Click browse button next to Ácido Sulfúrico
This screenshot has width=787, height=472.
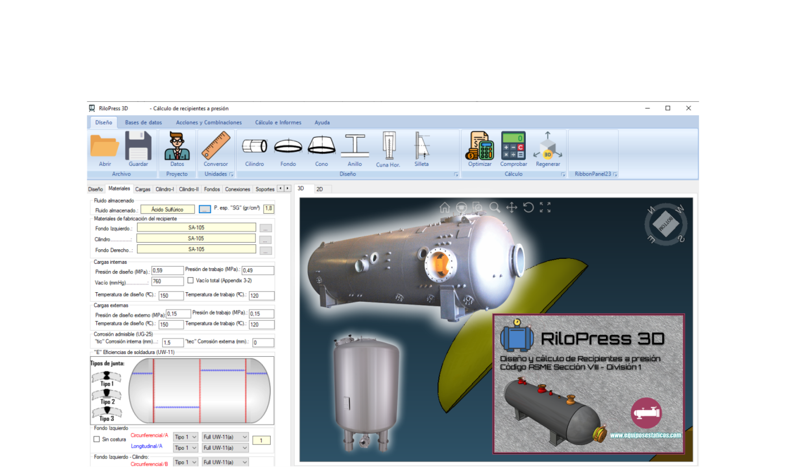(205, 209)
